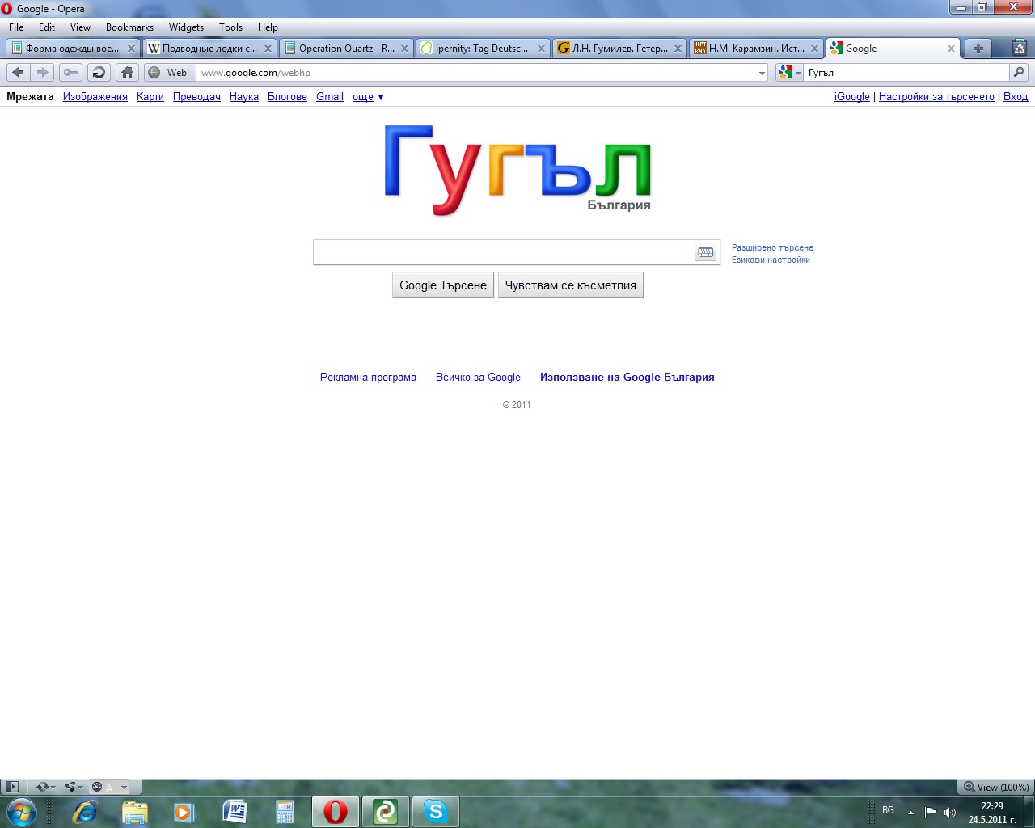Open the Bookmarks menu
The width and height of the screenshot is (1035, 828).
point(129,27)
